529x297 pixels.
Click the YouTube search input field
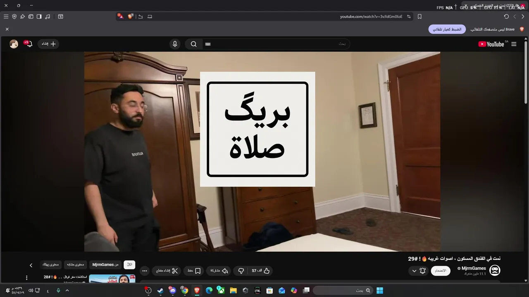(276, 44)
